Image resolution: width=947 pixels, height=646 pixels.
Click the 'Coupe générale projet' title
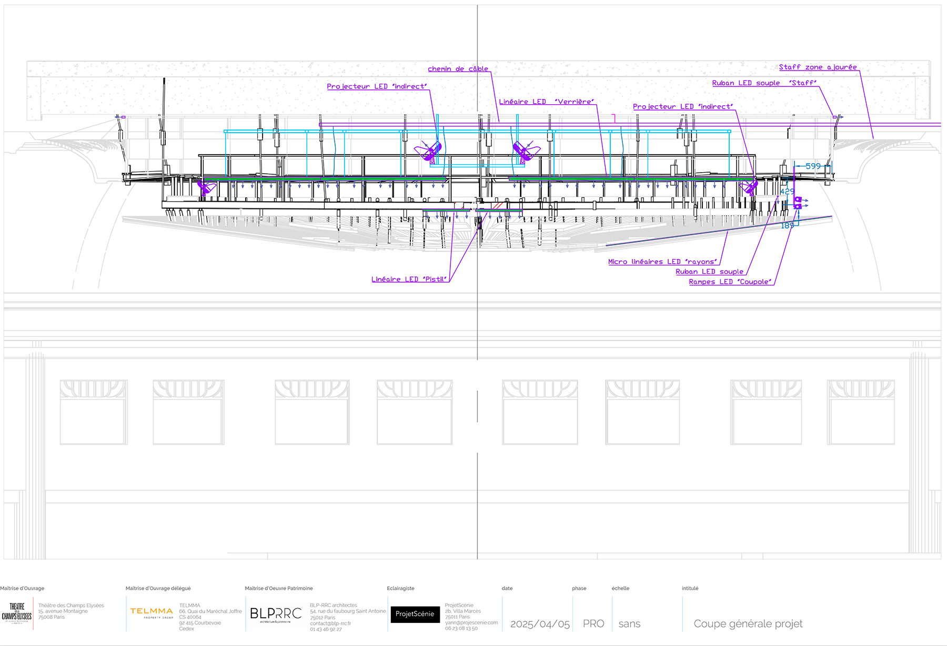tap(748, 624)
